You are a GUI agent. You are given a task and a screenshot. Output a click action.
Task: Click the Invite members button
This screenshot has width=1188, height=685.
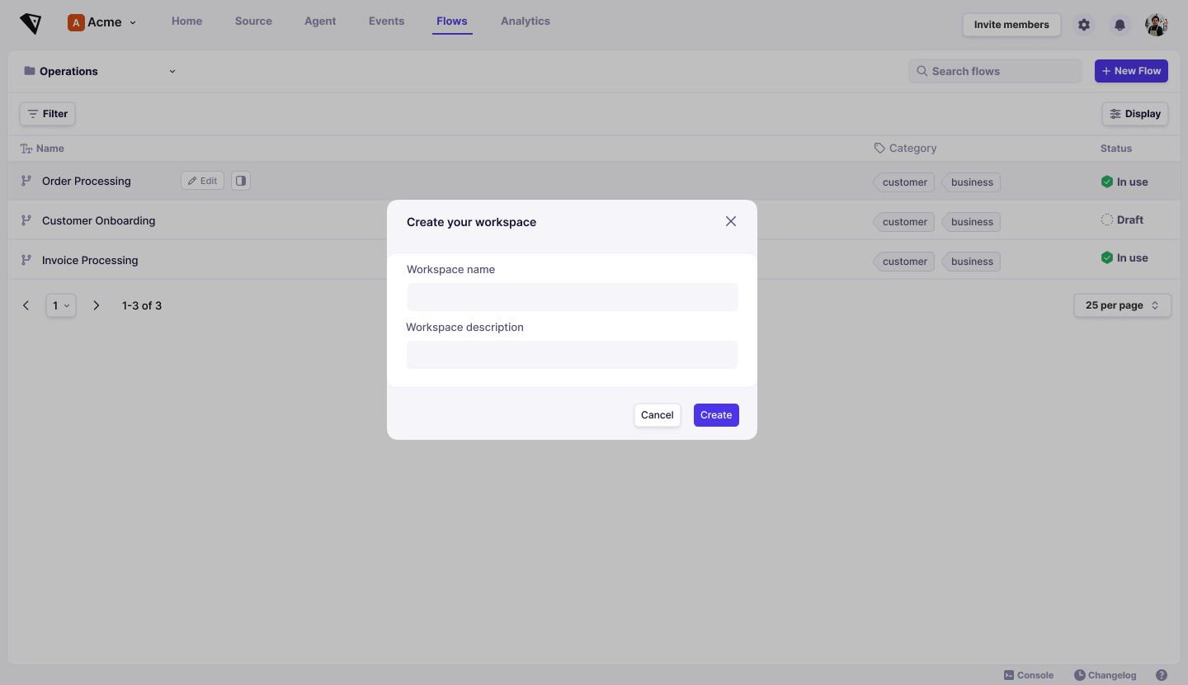click(1011, 25)
